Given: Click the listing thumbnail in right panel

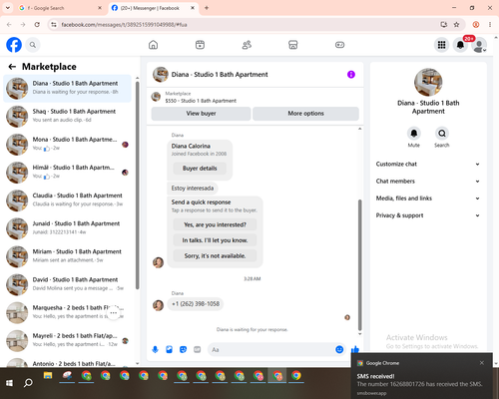Looking at the screenshot, I should click(428, 82).
